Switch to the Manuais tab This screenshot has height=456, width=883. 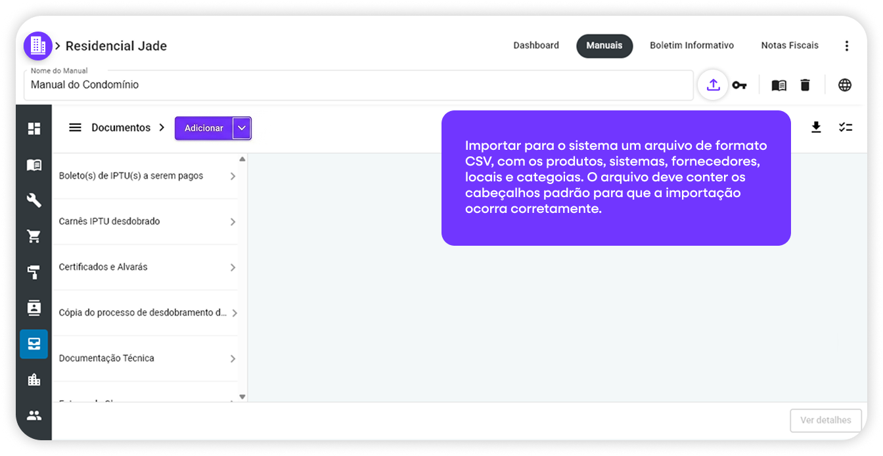[x=604, y=46]
